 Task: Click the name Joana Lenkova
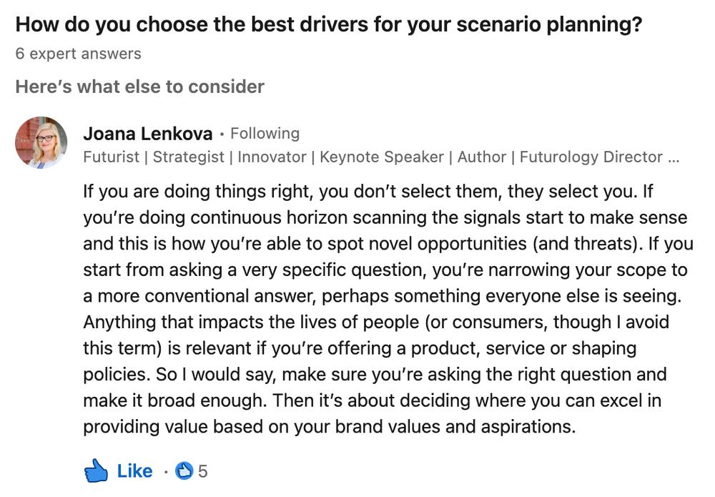(148, 134)
